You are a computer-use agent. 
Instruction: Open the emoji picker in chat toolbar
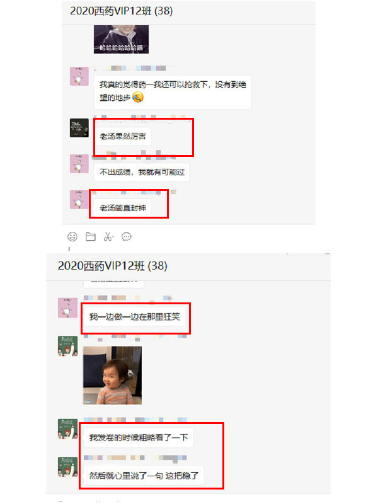tap(72, 237)
